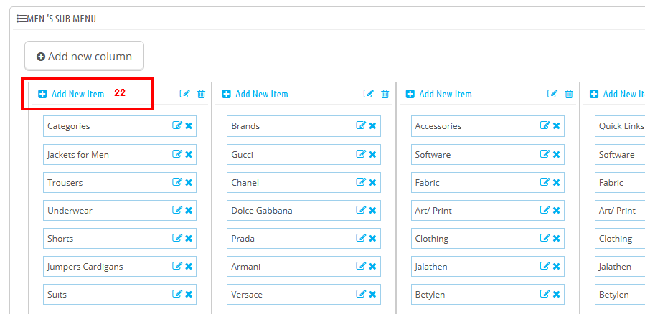Edit the Software item in Accessories column

click(545, 154)
